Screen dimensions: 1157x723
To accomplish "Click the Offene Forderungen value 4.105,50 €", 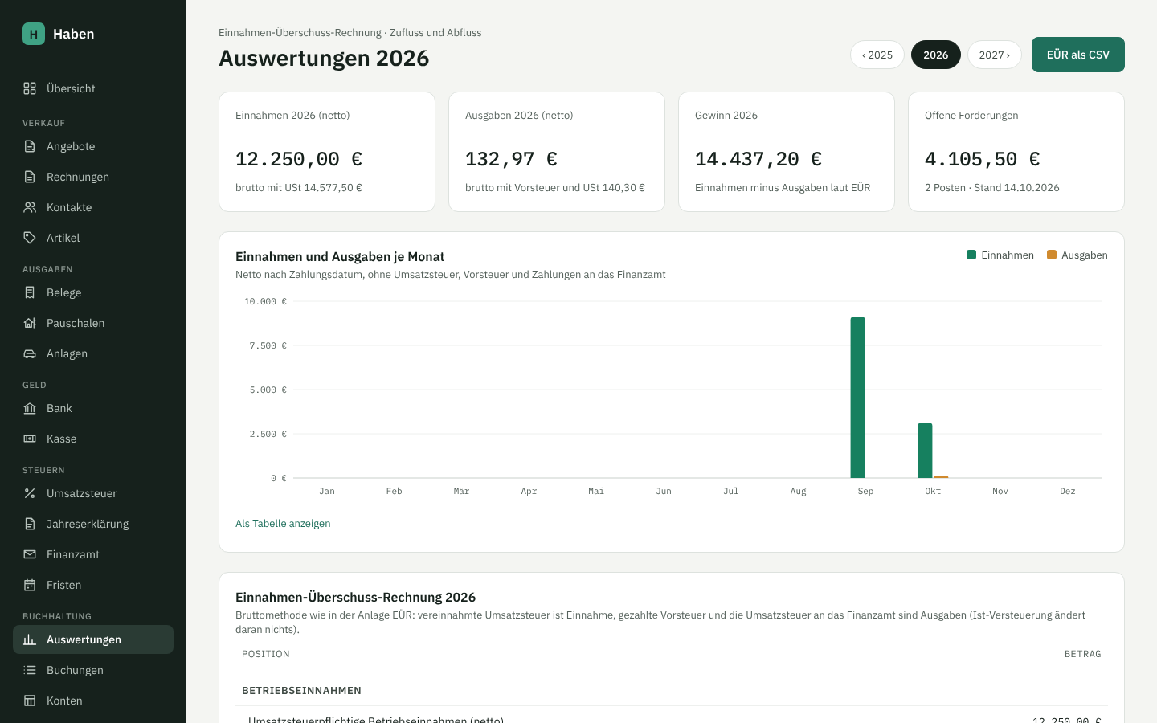I will [x=983, y=159].
